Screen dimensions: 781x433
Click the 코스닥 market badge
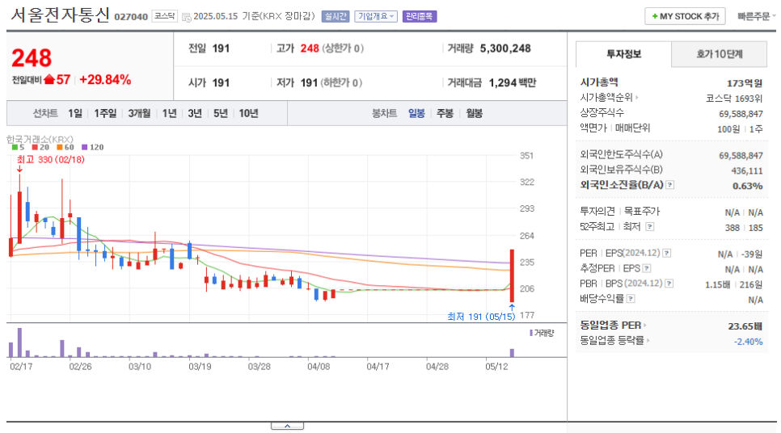164,16
